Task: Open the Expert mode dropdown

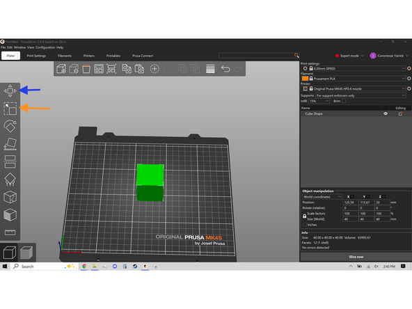Action: 349,56
